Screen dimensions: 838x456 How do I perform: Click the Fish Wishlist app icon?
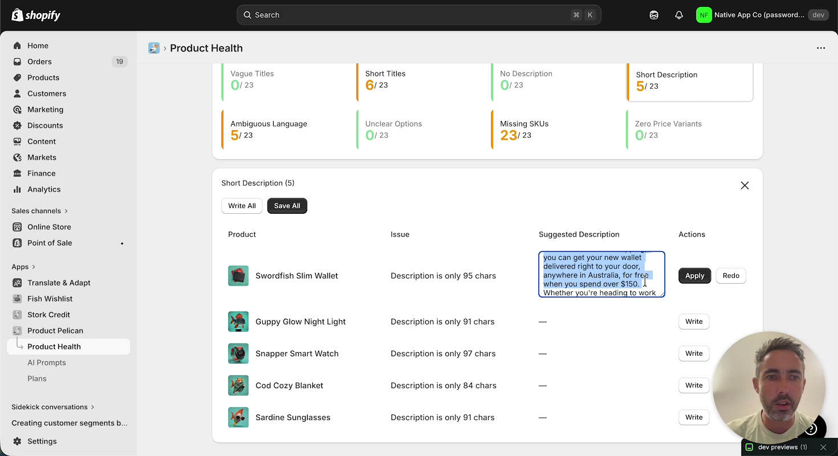(x=17, y=299)
